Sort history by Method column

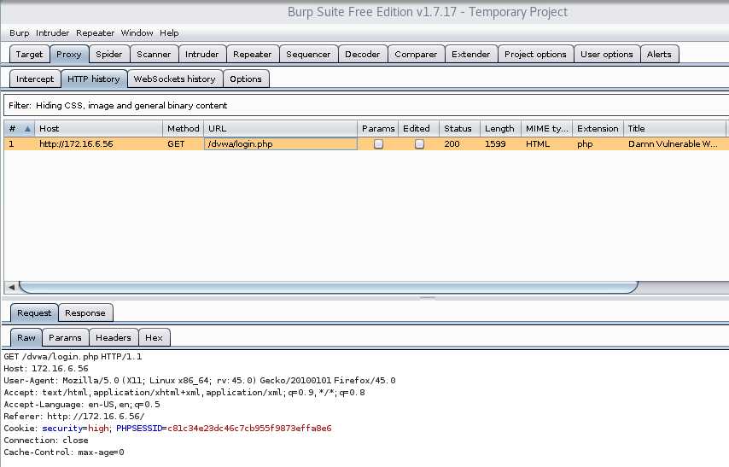tap(184, 128)
